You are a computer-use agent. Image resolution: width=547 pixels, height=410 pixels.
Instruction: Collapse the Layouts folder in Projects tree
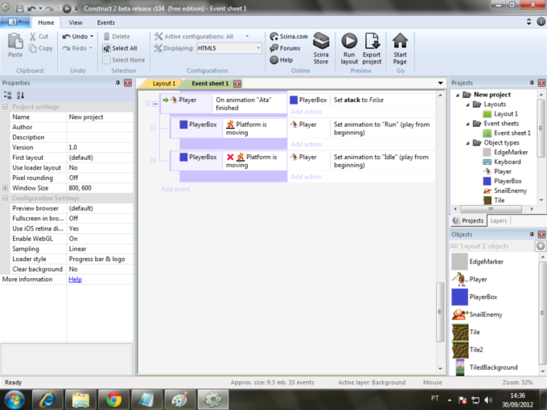point(467,105)
